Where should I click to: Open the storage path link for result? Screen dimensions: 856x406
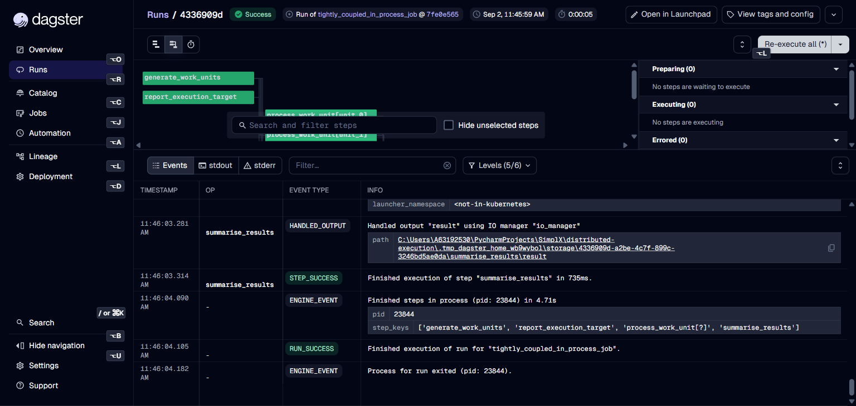pos(536,248)
